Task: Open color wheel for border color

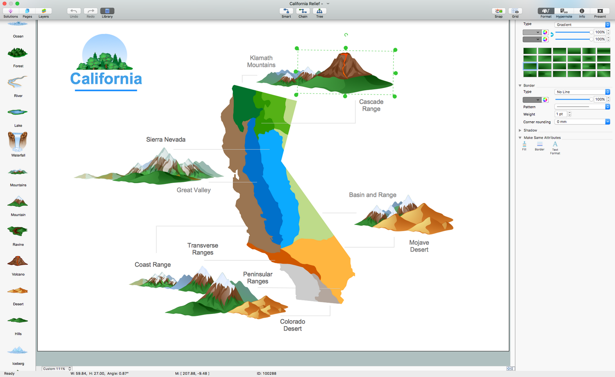Action: (545, 100)
